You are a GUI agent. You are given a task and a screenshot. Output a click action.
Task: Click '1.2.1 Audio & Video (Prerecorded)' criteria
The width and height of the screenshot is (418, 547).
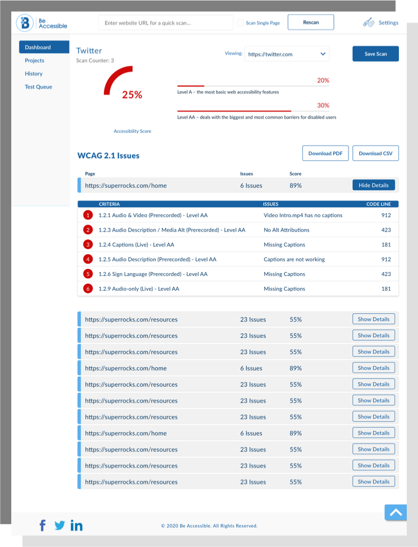click(x=153, y=215)
